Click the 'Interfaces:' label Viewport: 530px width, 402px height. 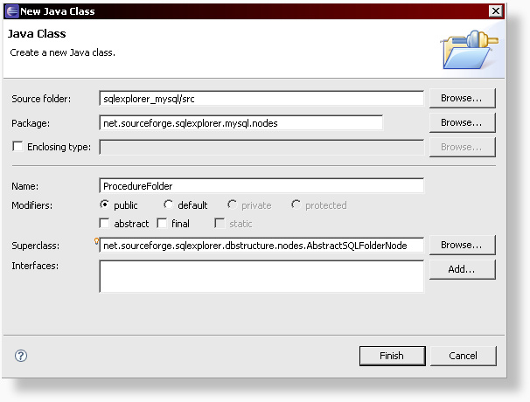[x=35, y=266]
